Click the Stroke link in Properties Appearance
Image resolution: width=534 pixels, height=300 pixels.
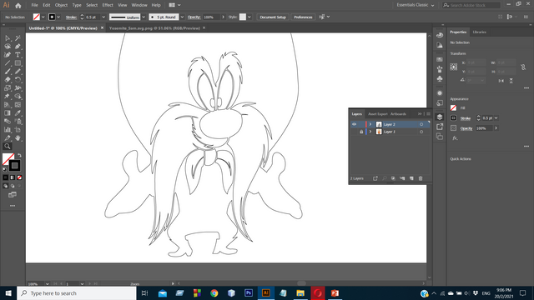466,118
